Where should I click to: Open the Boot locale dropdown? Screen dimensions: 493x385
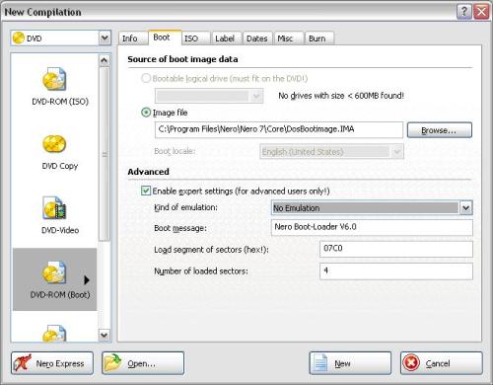point(397,152)
